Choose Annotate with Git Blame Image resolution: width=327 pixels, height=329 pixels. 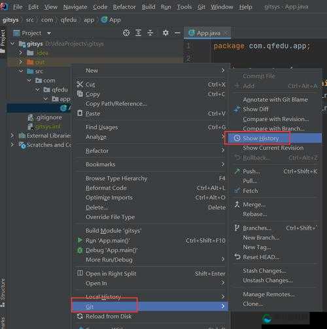point(275,99)
